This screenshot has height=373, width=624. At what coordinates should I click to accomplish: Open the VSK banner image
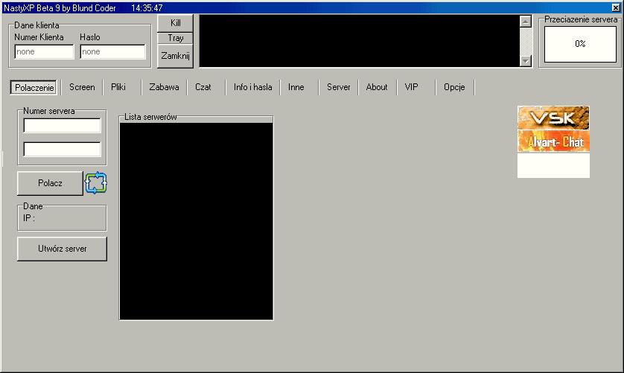click(553, 118)
